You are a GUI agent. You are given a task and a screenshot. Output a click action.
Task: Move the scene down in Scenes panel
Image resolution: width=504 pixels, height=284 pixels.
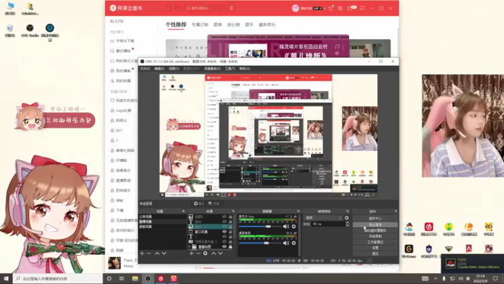tap(164, 254)
